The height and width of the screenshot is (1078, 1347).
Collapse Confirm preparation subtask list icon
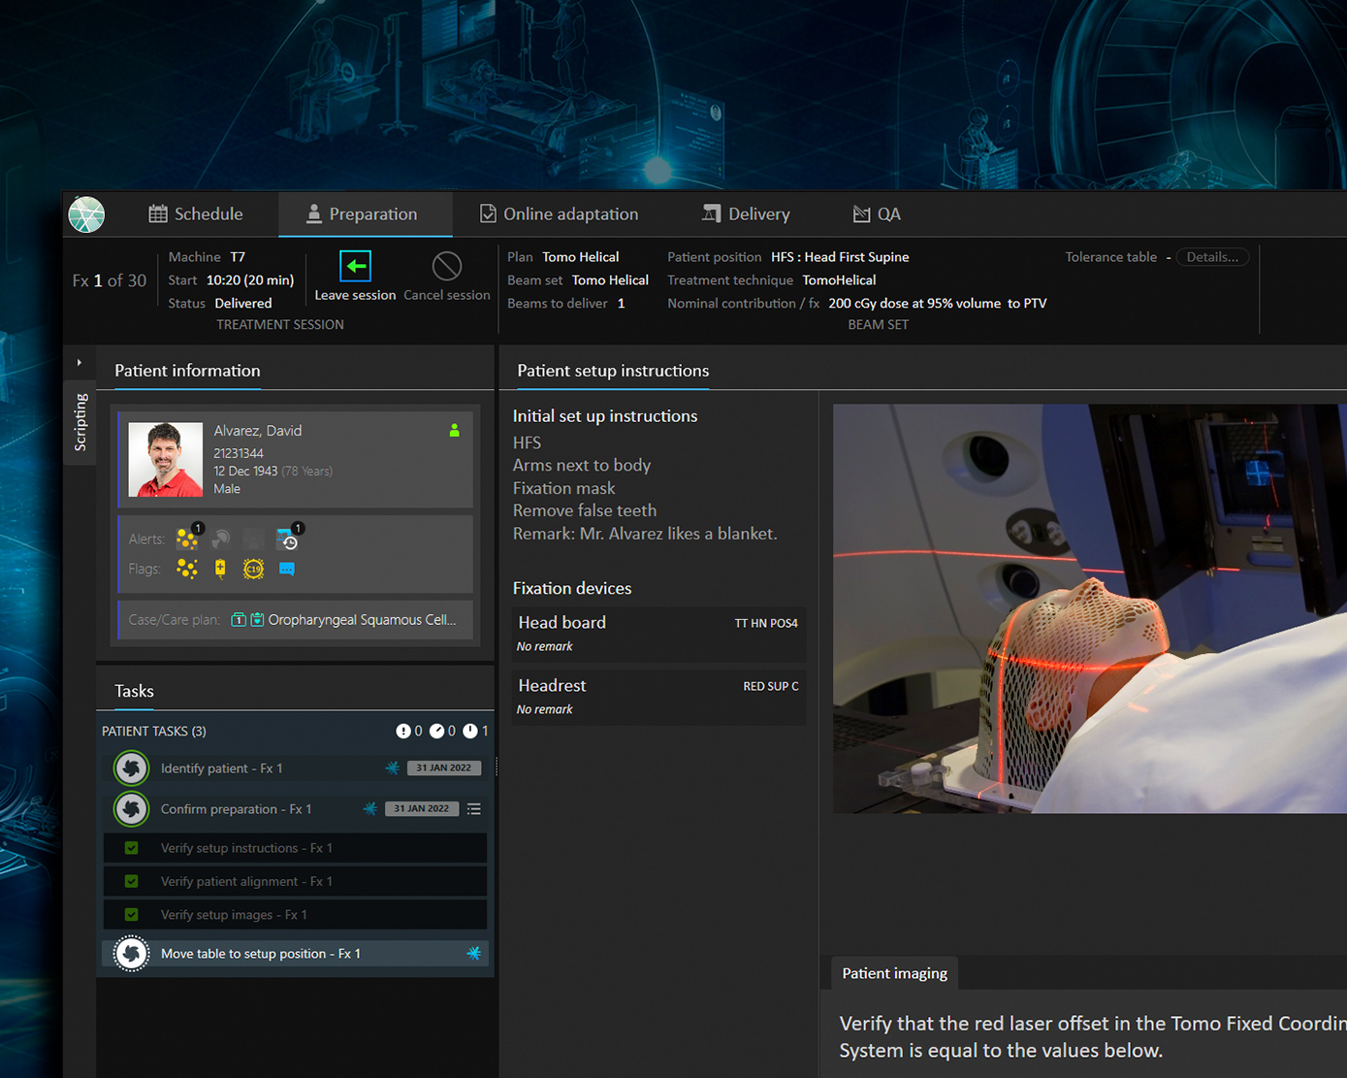click(474, 809)
